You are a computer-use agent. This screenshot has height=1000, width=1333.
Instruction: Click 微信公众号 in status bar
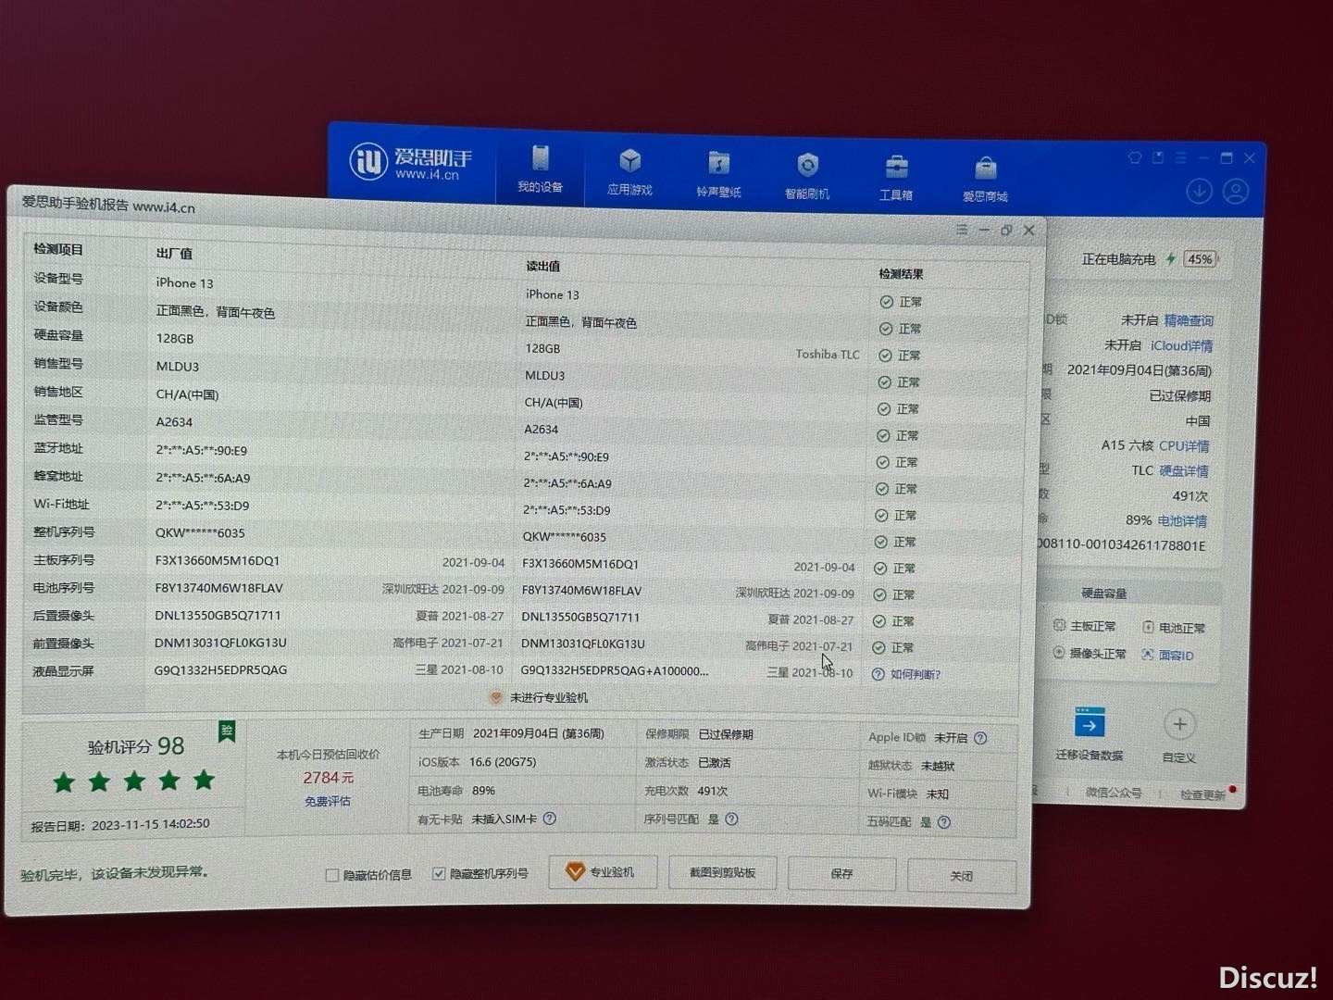click(1114, 793)
